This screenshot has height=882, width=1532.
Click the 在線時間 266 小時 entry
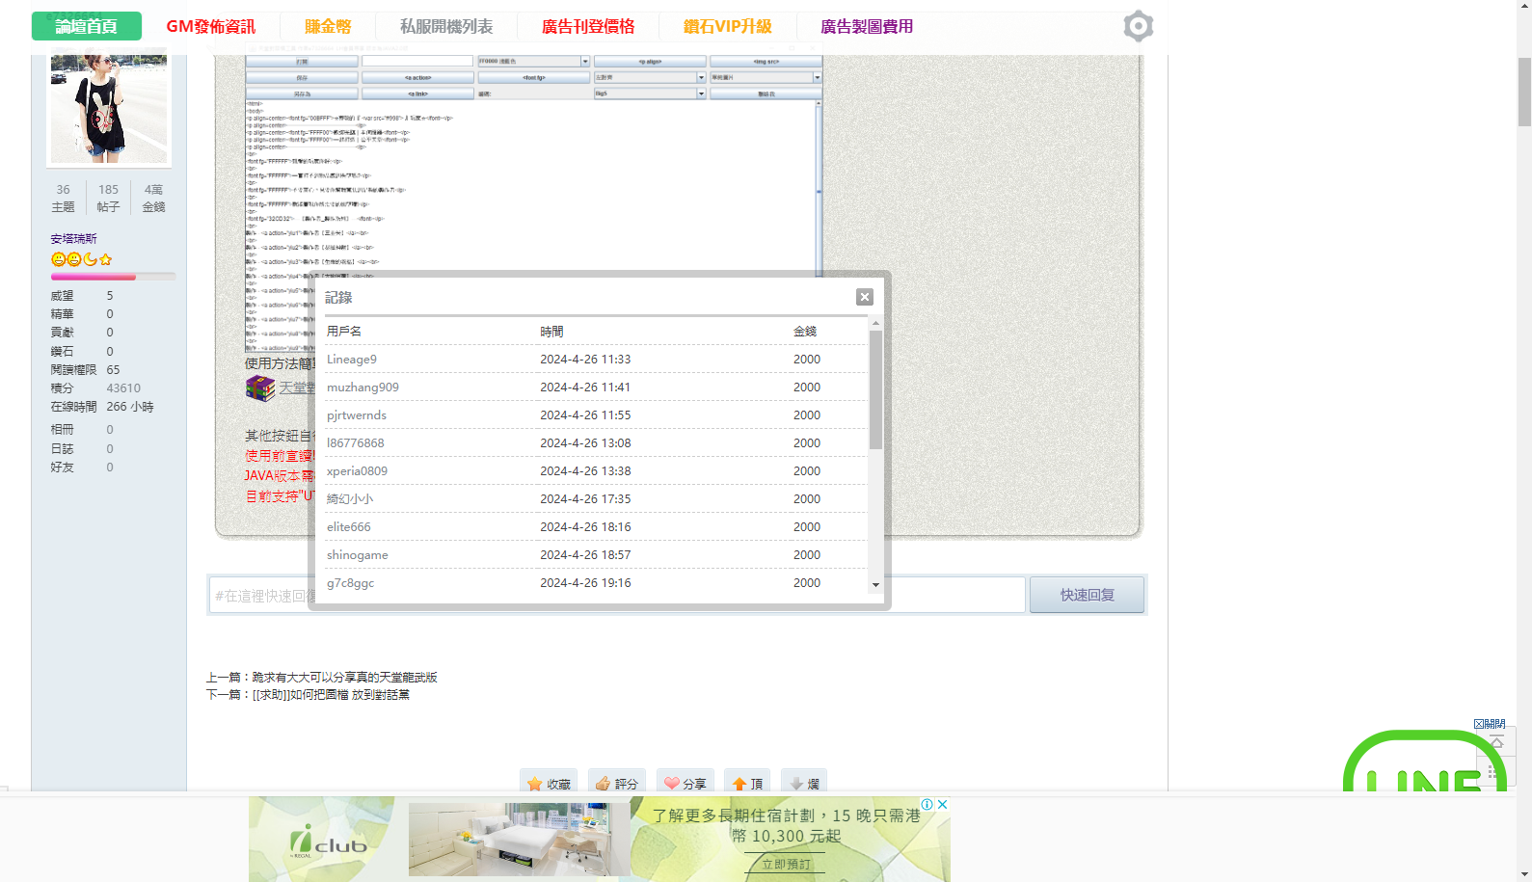click(102, 406)
